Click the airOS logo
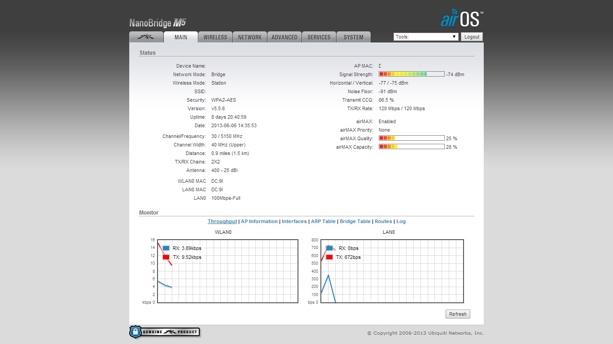This screenshot has width=613, height=344. [x=462, y=18]
